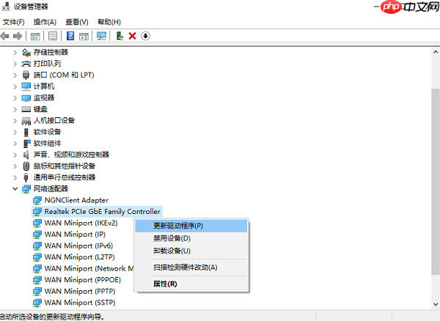Click the Back arrow toolbar icon

5,36
